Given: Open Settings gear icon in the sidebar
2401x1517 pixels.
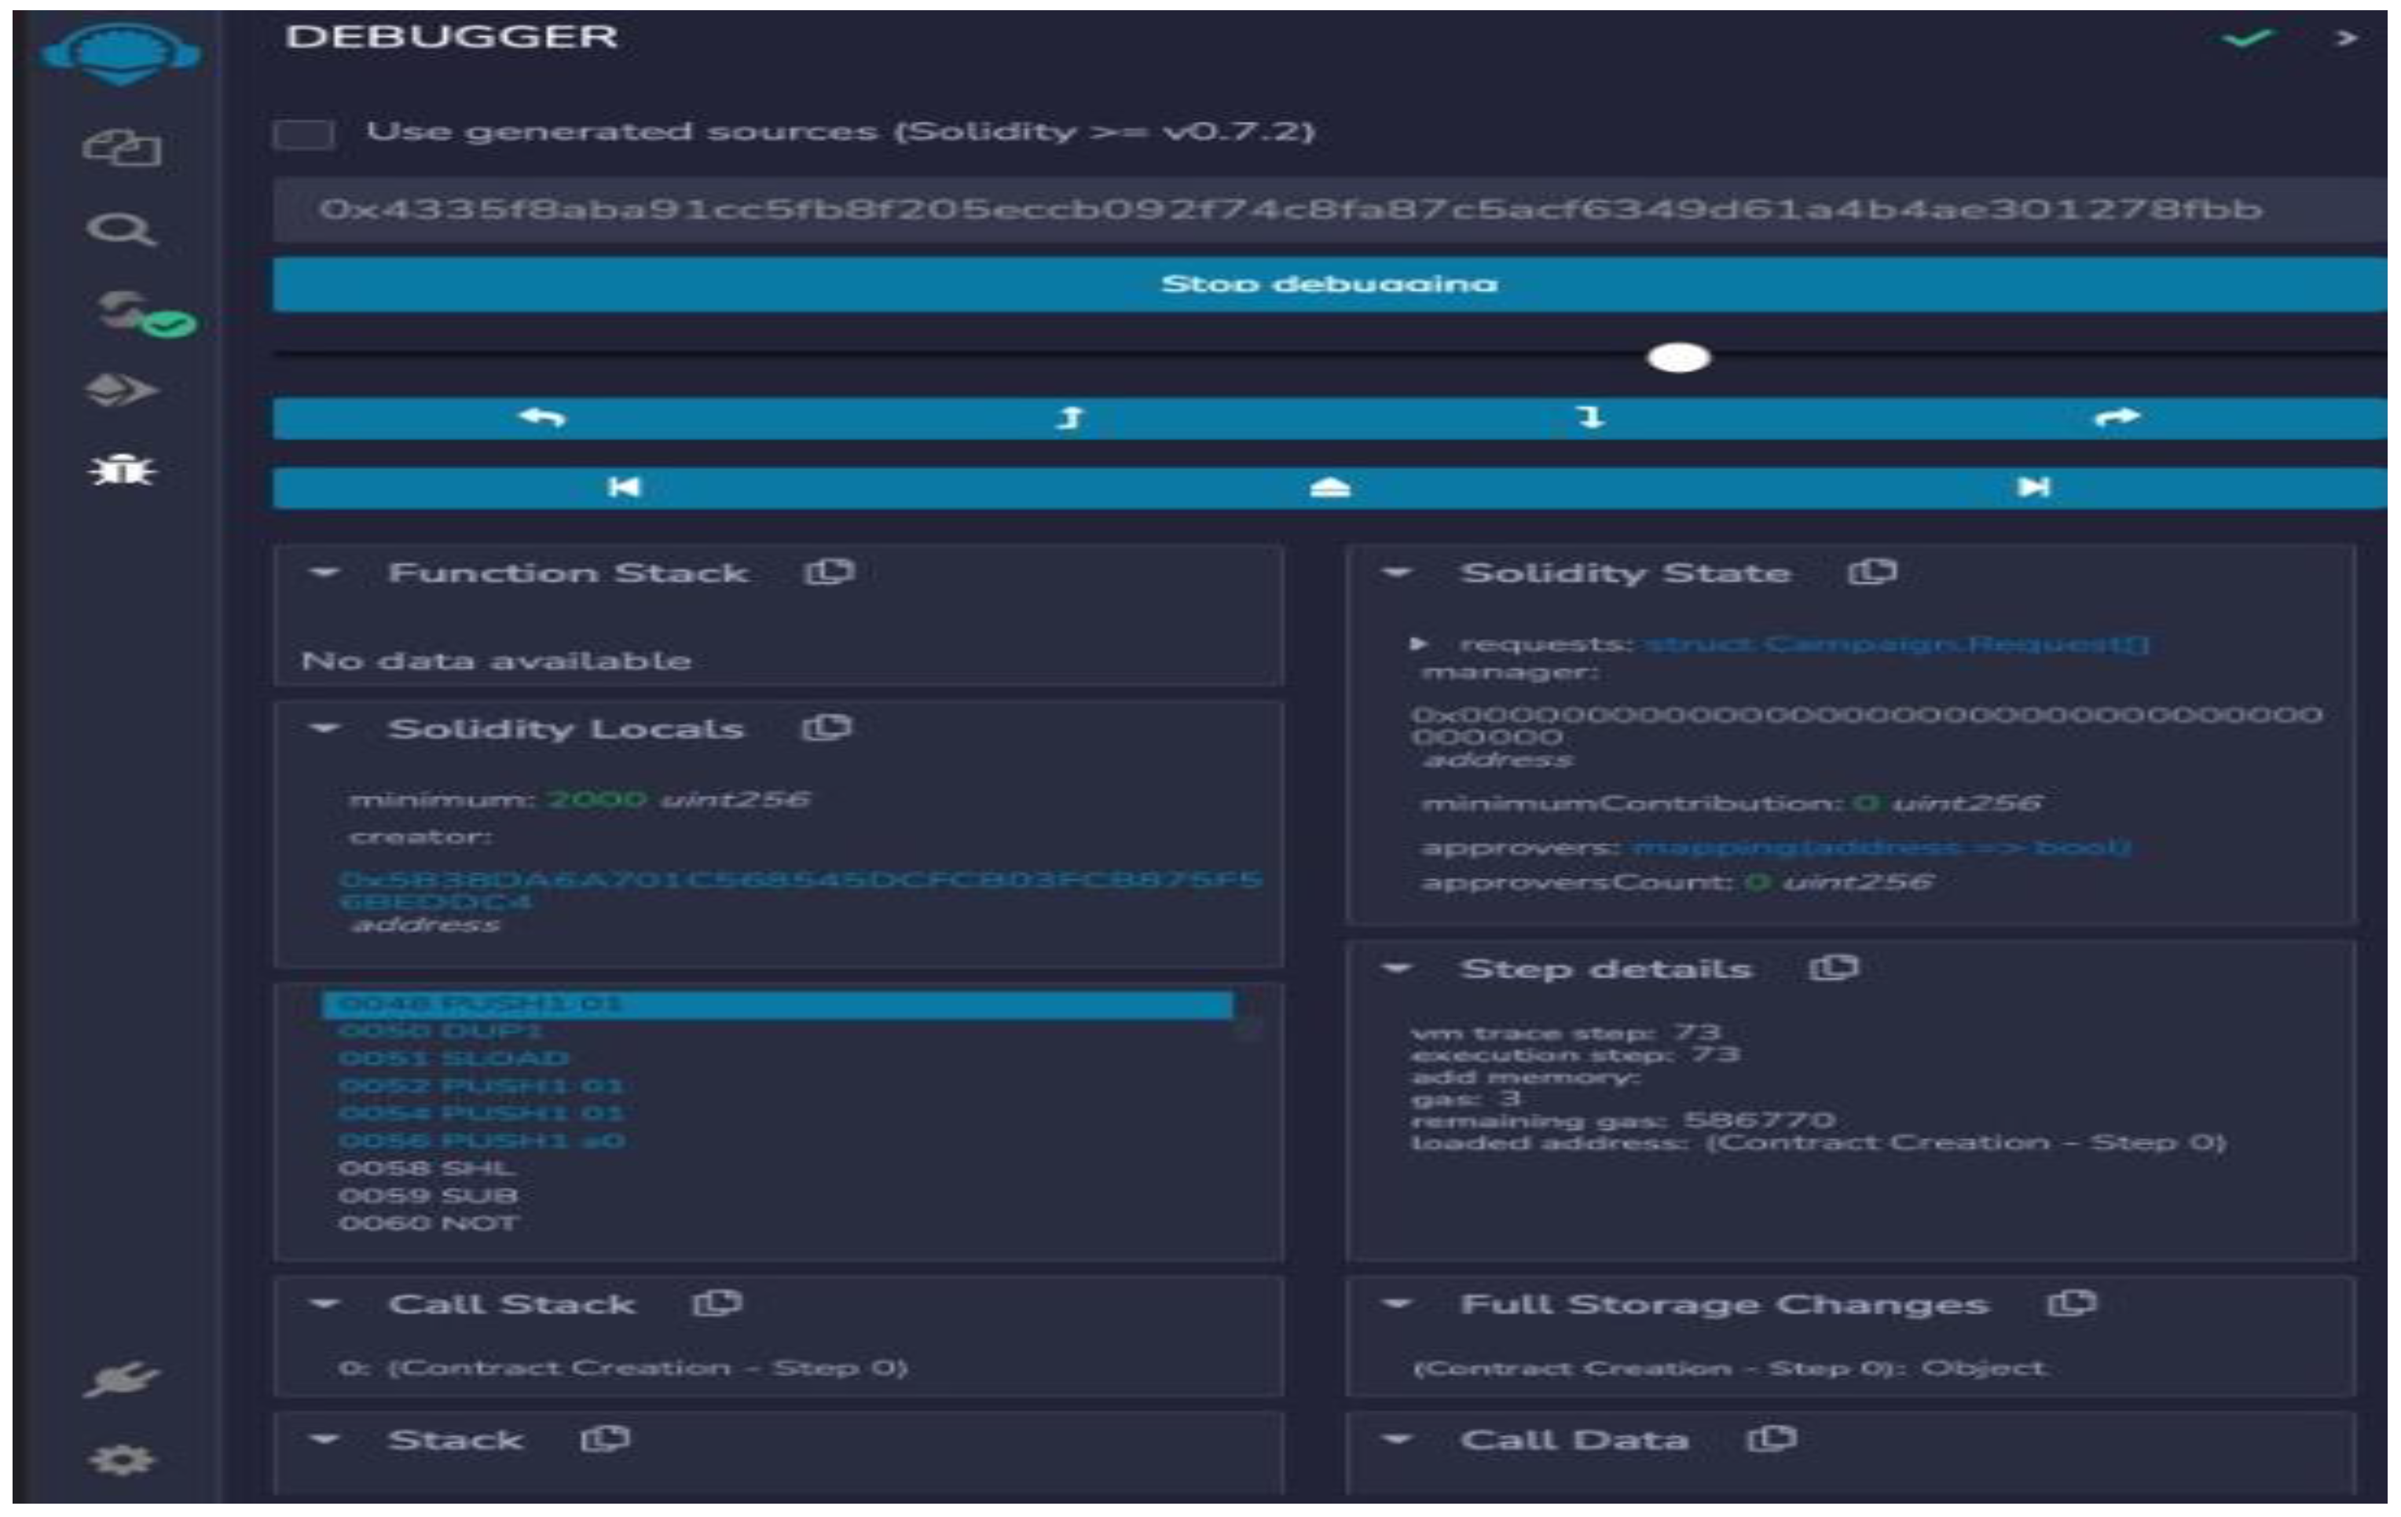Looking at the screenshot, I should tap(121, 1460).
